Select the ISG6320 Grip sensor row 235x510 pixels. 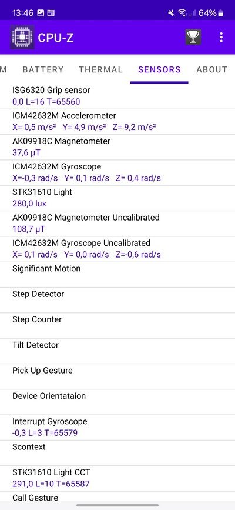point(117,96)
